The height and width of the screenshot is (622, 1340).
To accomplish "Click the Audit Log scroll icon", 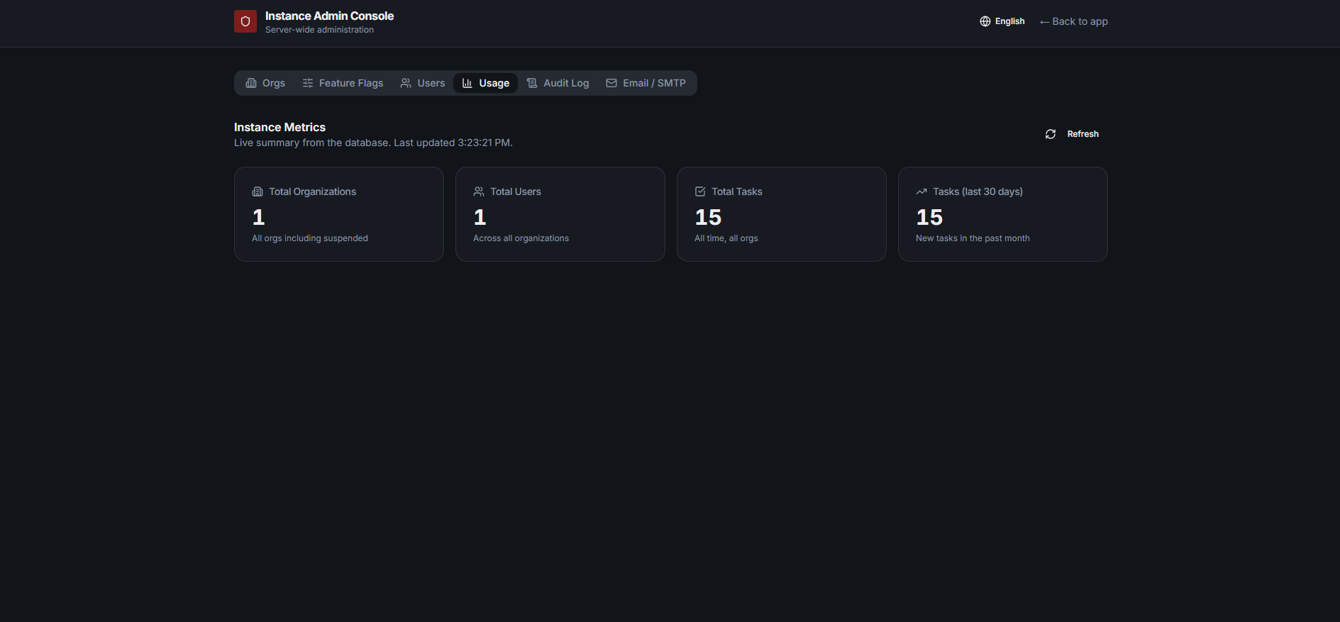I will pyautogui.click(x=532, y=83).
